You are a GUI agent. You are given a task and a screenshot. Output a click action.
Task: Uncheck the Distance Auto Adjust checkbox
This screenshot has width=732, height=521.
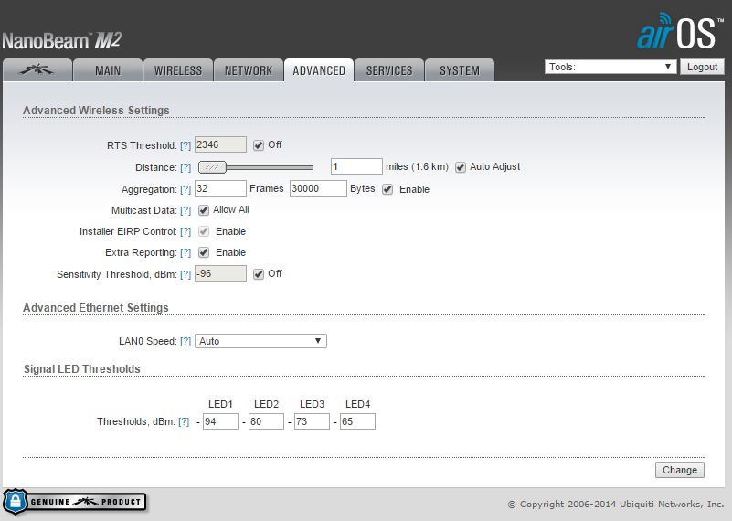pos(461,167)
